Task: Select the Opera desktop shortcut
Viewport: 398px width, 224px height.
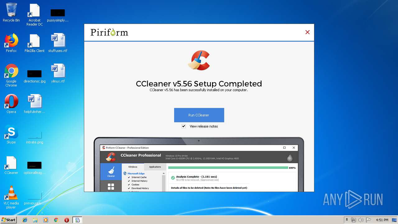Action: pyautogui.click(x=11, y=104)
